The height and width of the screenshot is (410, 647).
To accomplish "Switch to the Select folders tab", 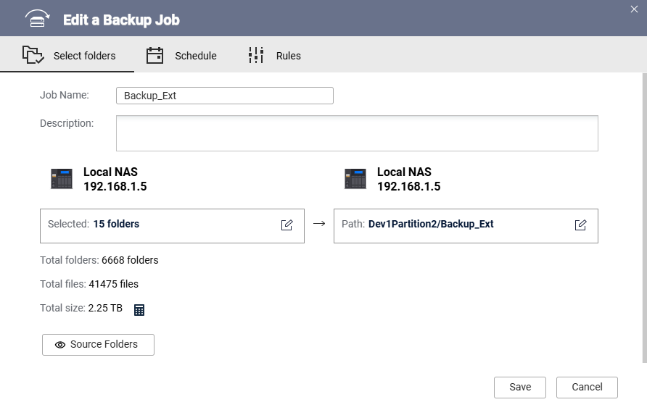I will [69, 56].
